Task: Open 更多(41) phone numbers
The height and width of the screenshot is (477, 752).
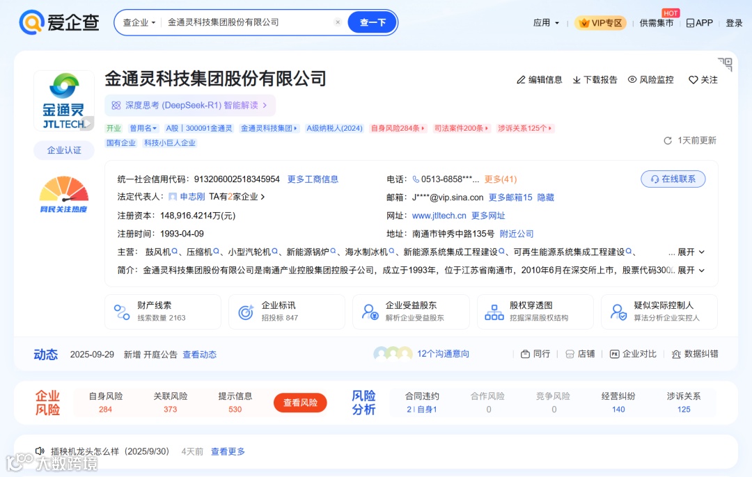Action: pyautogui.click(x=500, y=179)
